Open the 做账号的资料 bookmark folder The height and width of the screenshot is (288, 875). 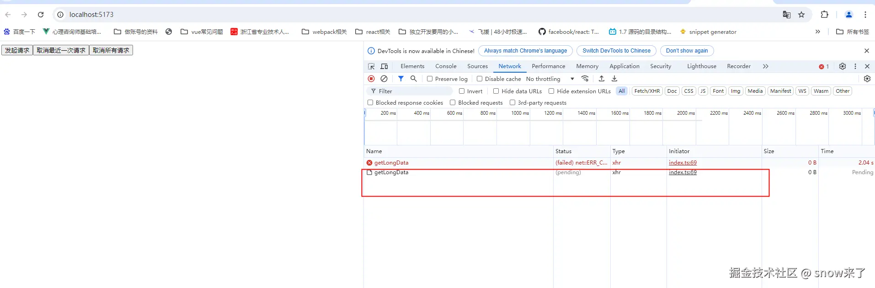click(x=136, y=32)
